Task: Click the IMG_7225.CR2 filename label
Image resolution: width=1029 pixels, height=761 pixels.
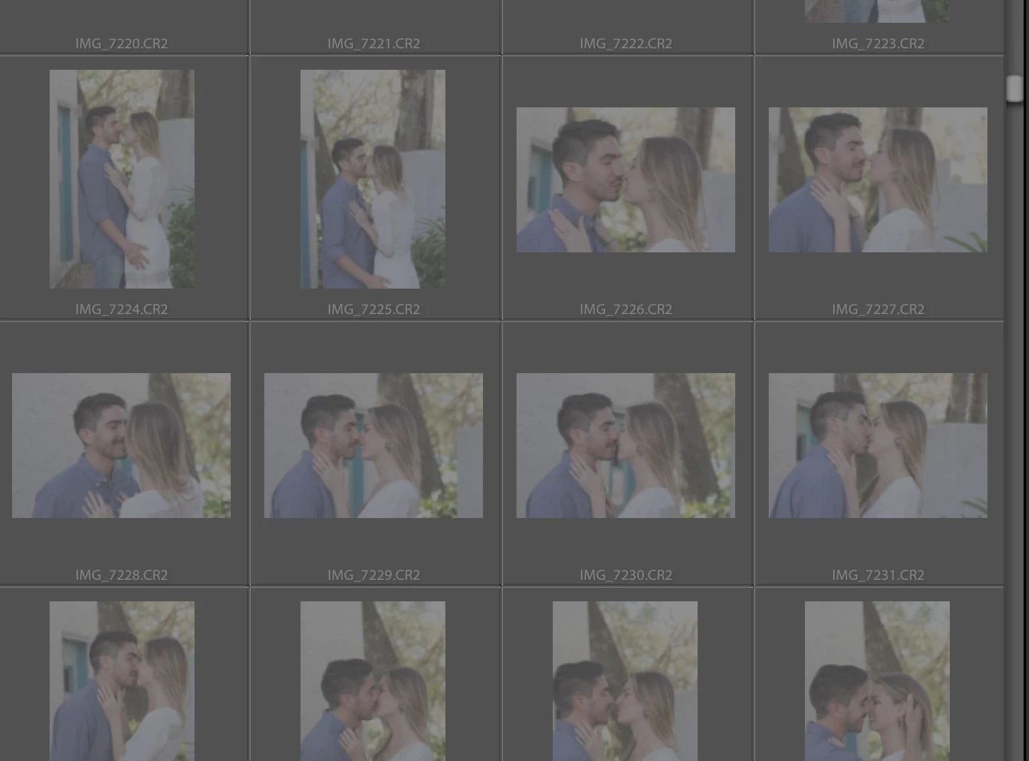Action: coord(374,309)
